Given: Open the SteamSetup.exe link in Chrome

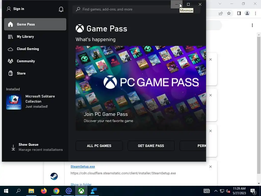Looking at the screenshot, I should pyautogui.click(x=83, y=166).
